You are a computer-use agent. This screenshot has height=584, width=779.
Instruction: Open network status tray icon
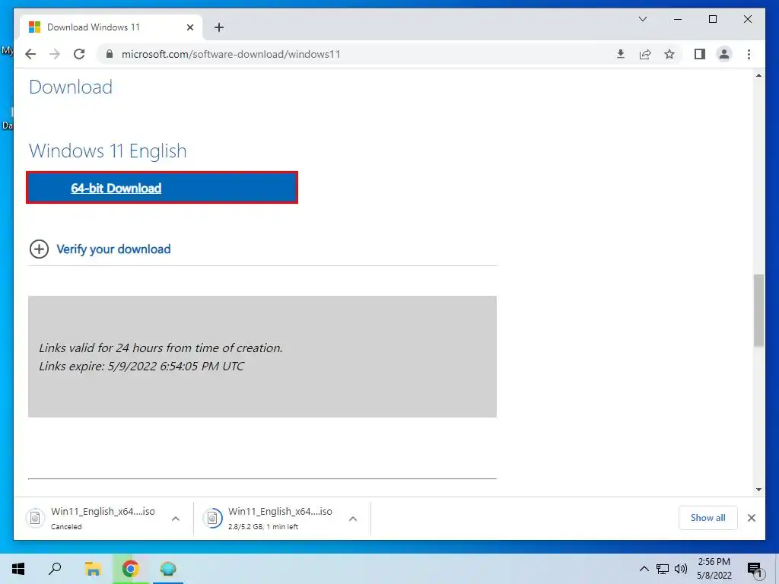pyautogui.click(x=663, y=569)
